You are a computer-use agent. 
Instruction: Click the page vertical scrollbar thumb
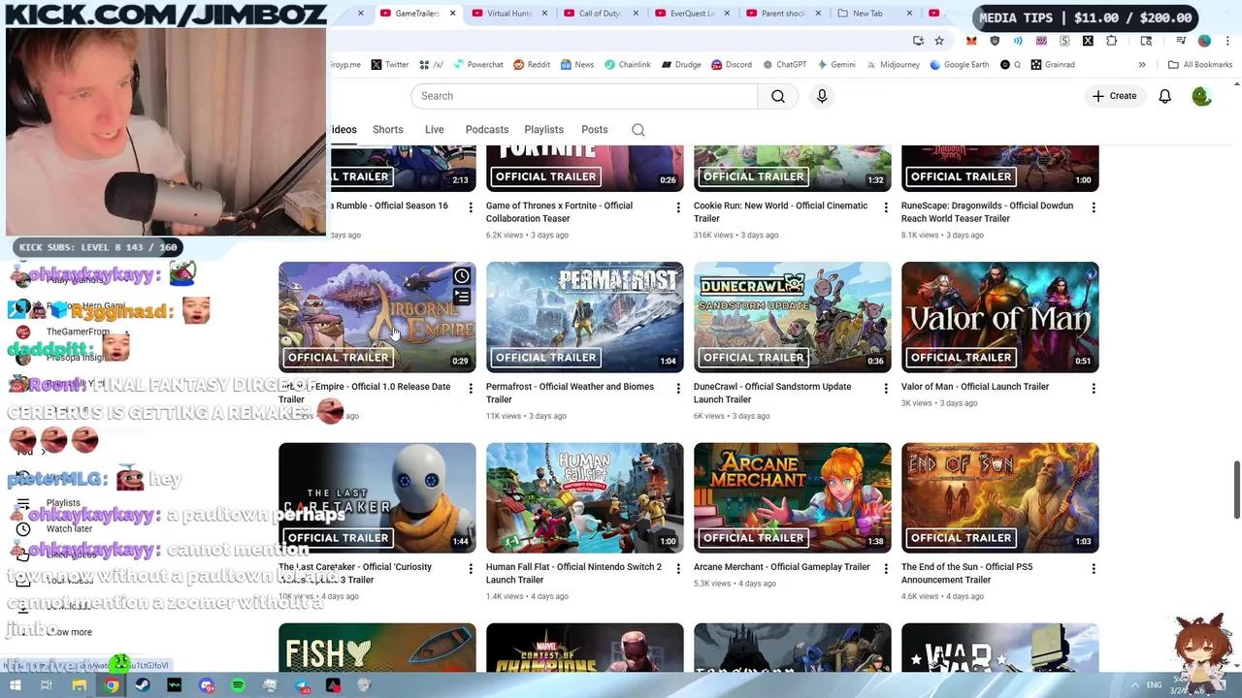pyautogui.click(x=1236, y=491)
